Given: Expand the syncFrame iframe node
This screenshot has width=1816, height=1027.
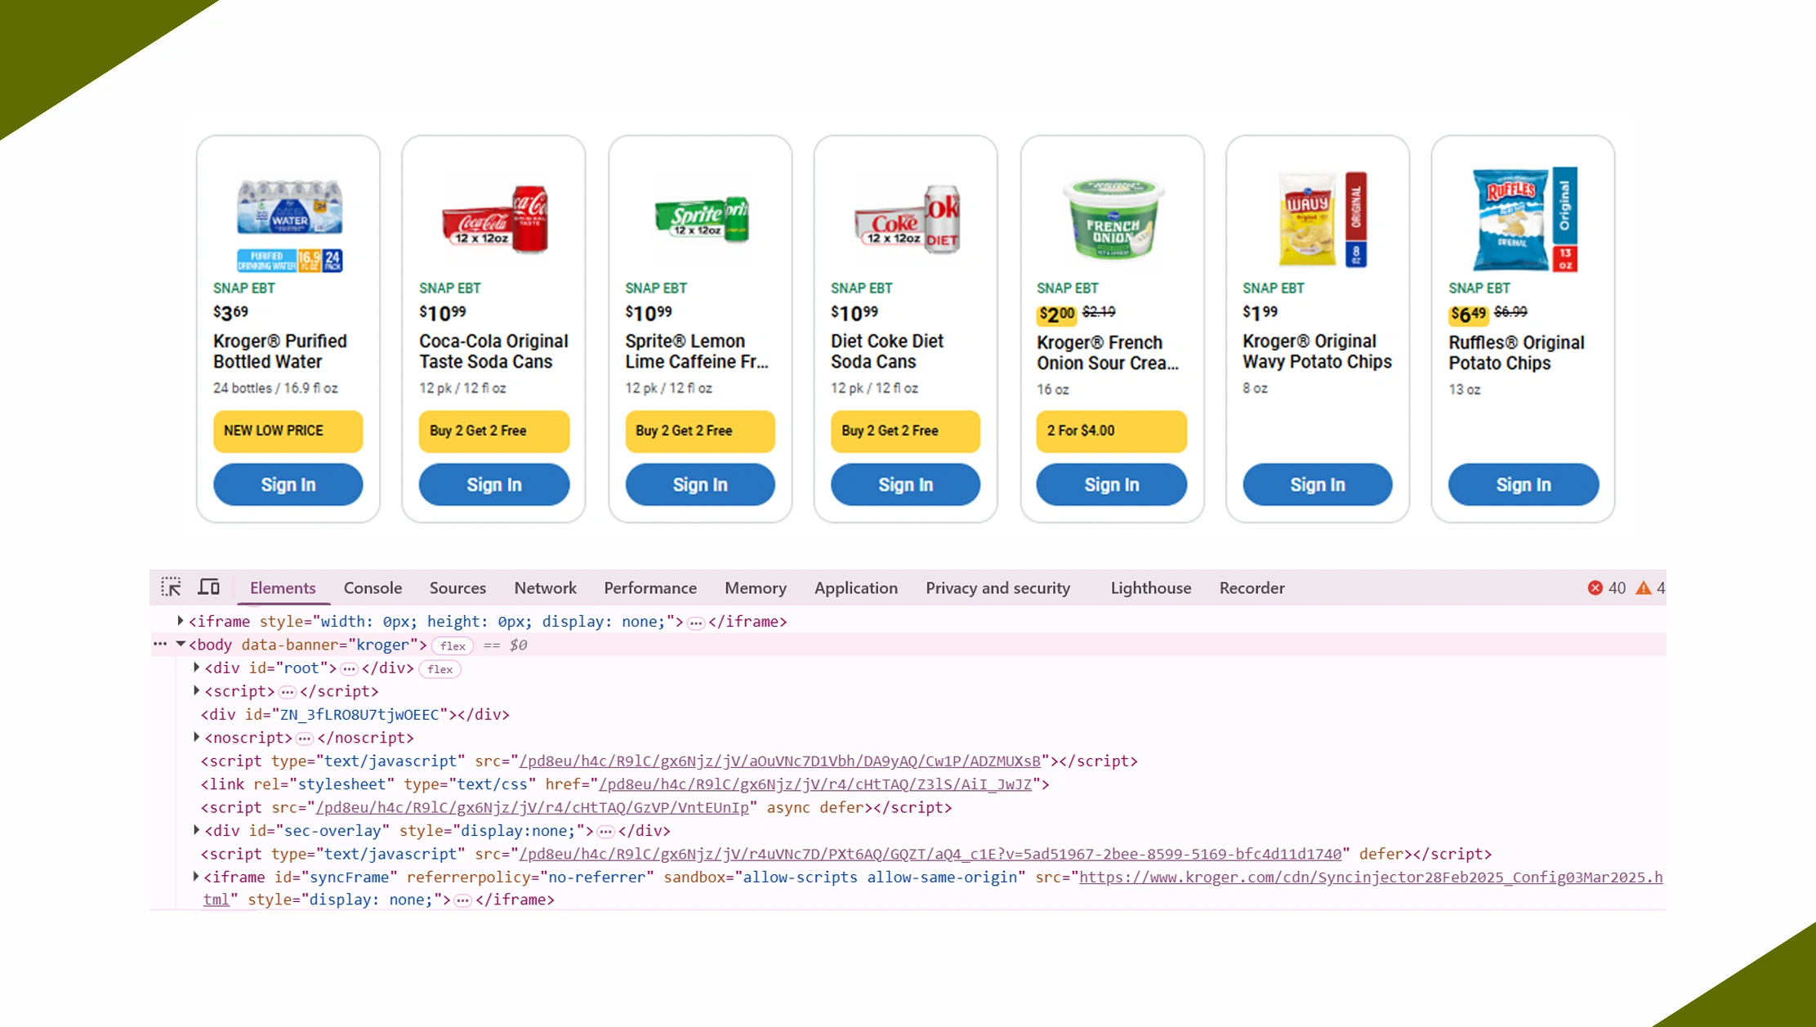Looking at the screenshot, I should point(196,877).
